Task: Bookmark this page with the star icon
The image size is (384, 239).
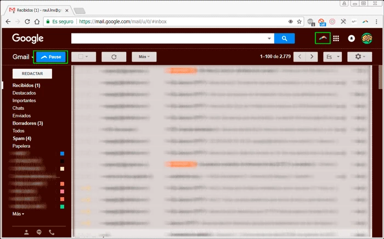Action: pos(299,21)
